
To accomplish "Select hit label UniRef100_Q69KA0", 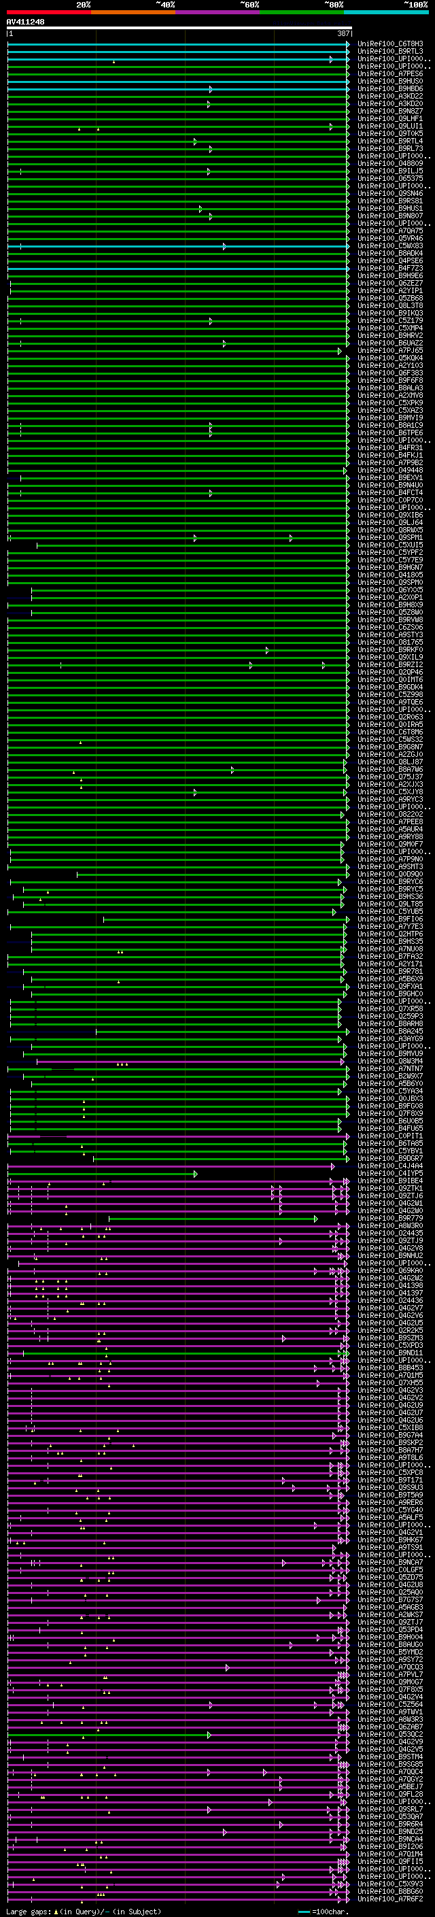I will point(390,1271).
